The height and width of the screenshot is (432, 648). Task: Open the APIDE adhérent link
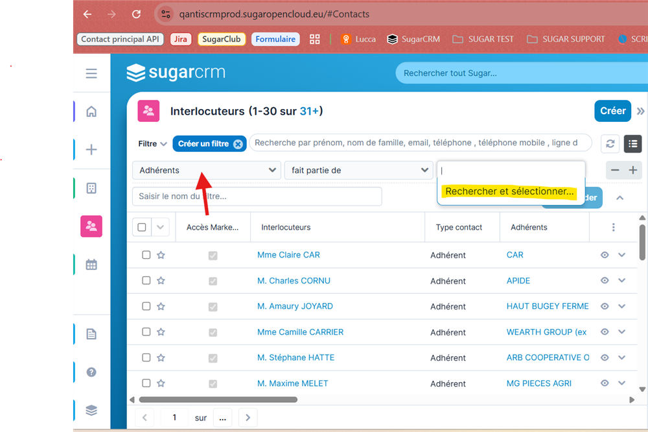[518, 281]
